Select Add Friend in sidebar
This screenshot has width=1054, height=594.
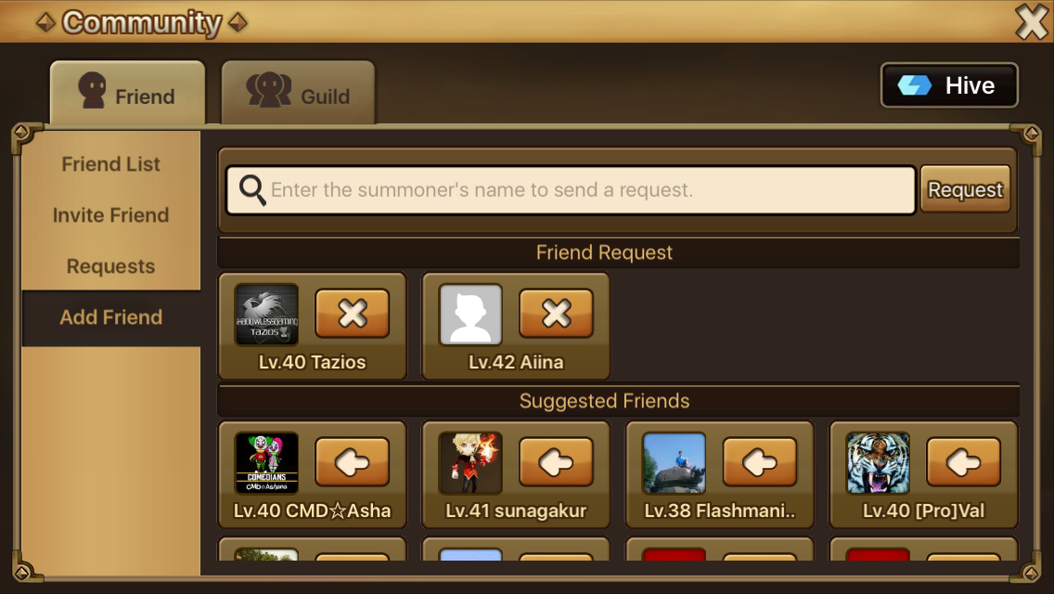tap(111, 317)
